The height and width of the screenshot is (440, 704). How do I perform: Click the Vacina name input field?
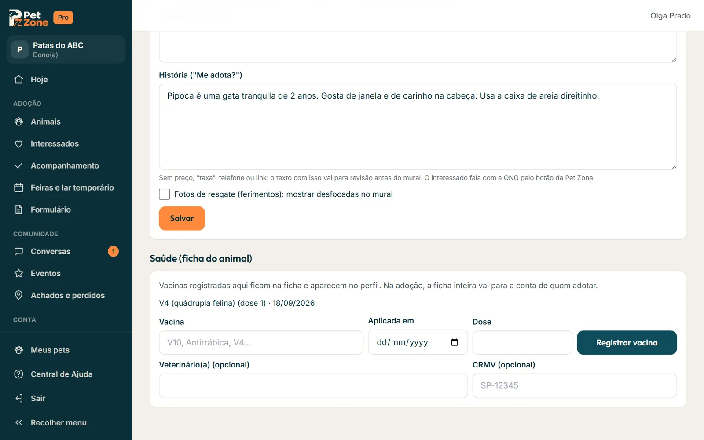[261, 342]
